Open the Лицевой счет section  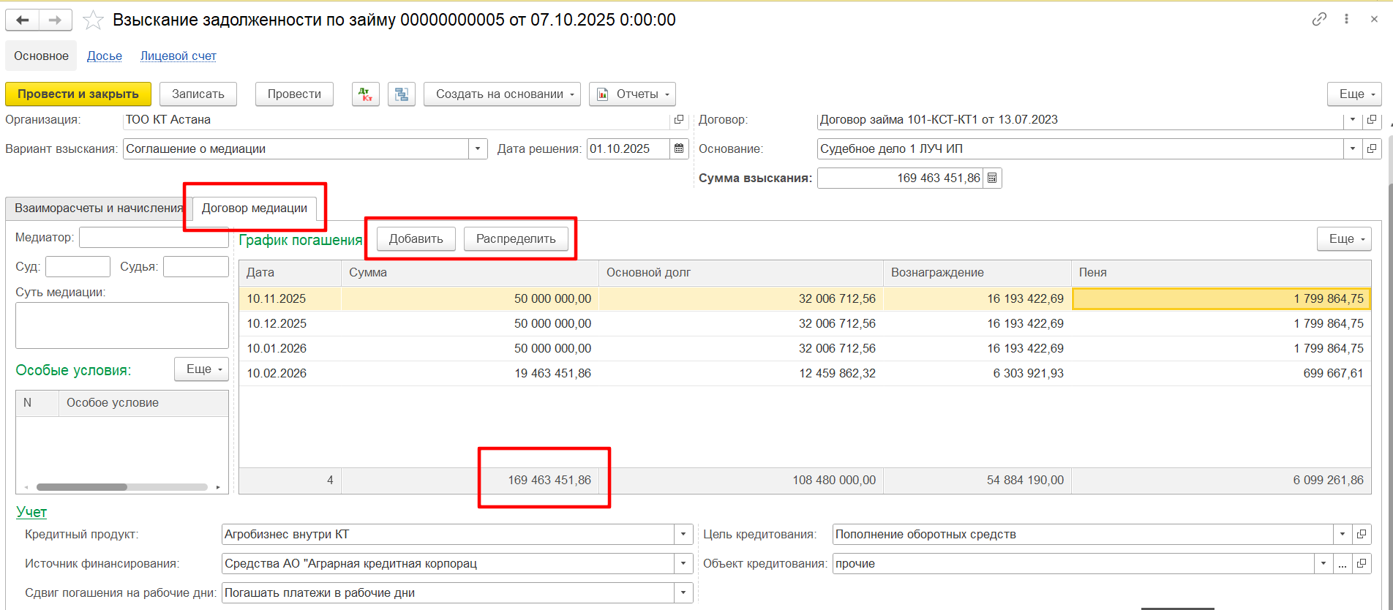pos(179,56)
